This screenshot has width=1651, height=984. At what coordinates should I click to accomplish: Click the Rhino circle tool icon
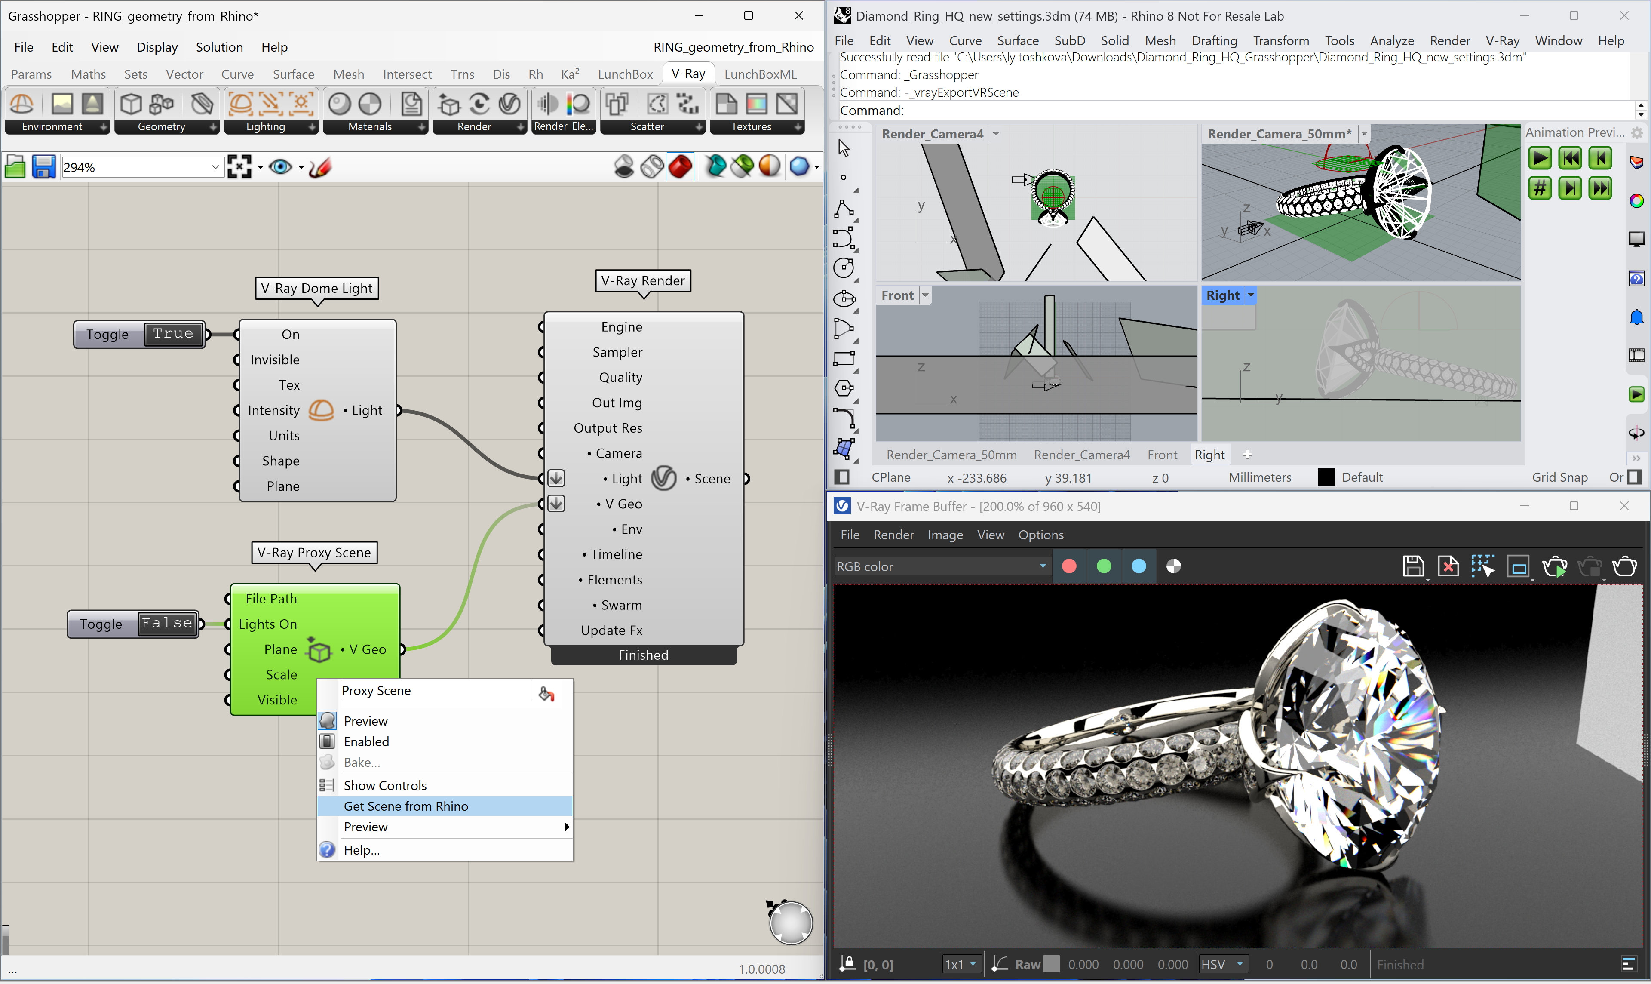point(844,268)
